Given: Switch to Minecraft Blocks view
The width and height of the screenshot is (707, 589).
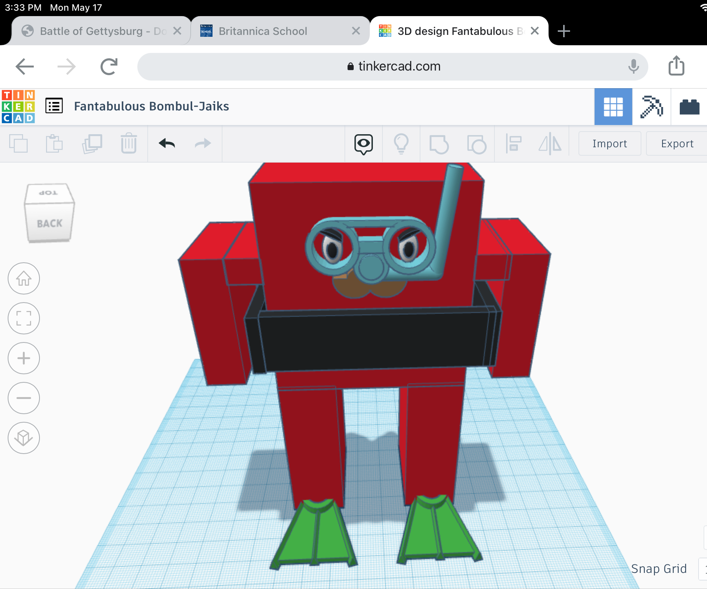Looking at the screenshot, I should pos(651,107).
